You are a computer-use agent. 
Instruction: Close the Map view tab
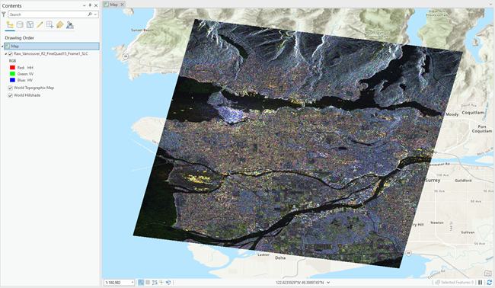pyautogui.click(x=122, y=5)
